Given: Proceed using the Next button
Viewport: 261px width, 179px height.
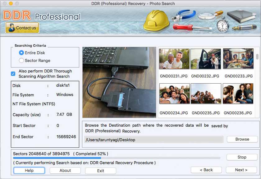Looking at the screenshot, I should 241,170.
